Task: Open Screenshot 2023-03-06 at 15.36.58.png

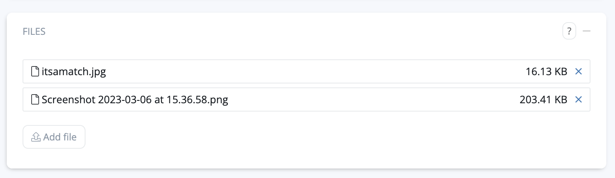Action: pos(135,100)
